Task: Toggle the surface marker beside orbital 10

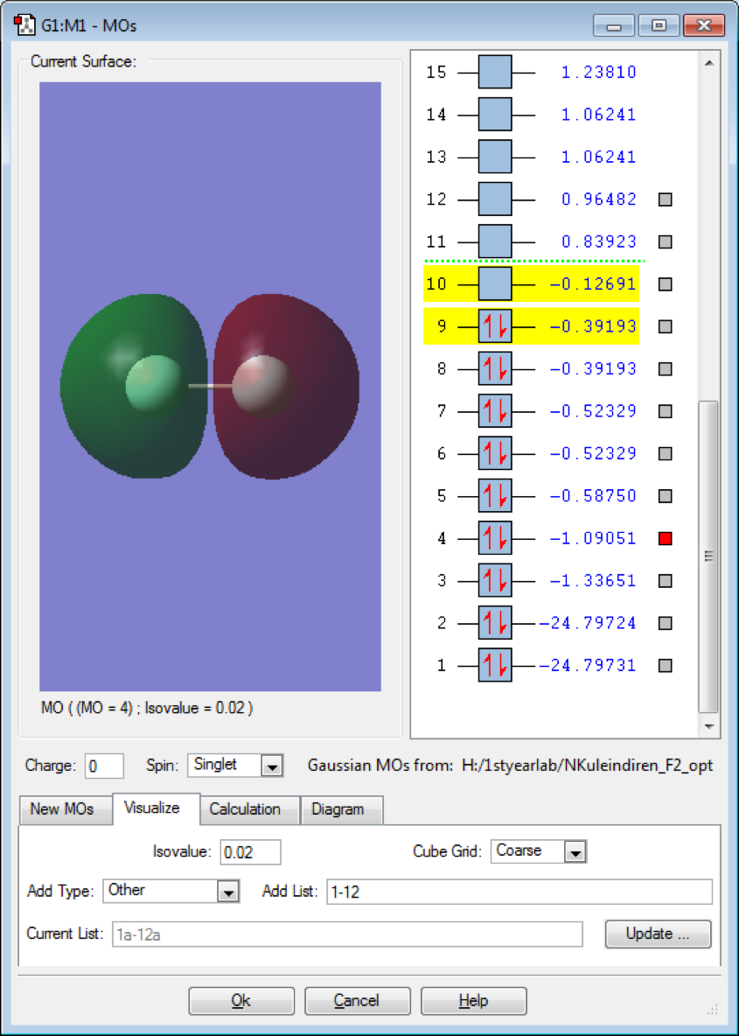Action: pos(665,283)
